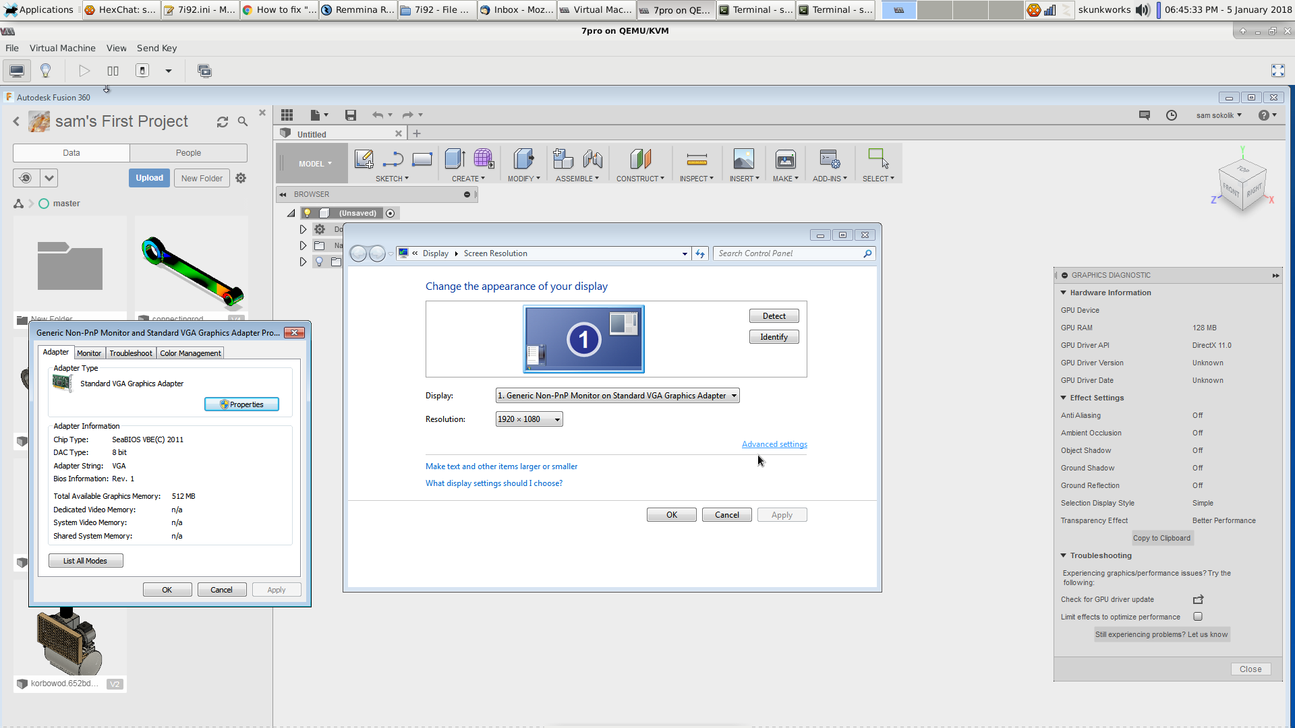Image resolution: width=1295 pixels, height=728 pixels.
Task: Refresh the project data panel
Action: (x=222, y=122)
